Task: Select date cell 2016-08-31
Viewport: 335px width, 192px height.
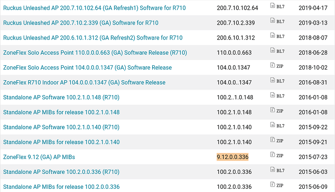Action: (313, 83)
